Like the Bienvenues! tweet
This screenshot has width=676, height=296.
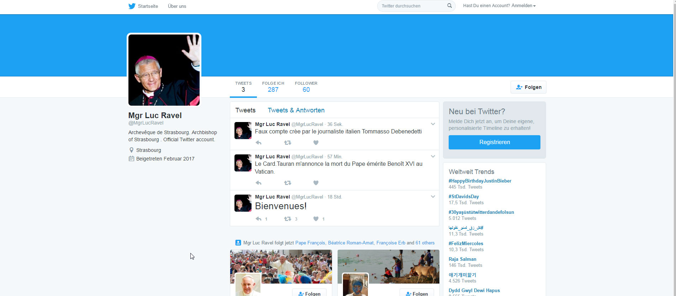point(316,219)
